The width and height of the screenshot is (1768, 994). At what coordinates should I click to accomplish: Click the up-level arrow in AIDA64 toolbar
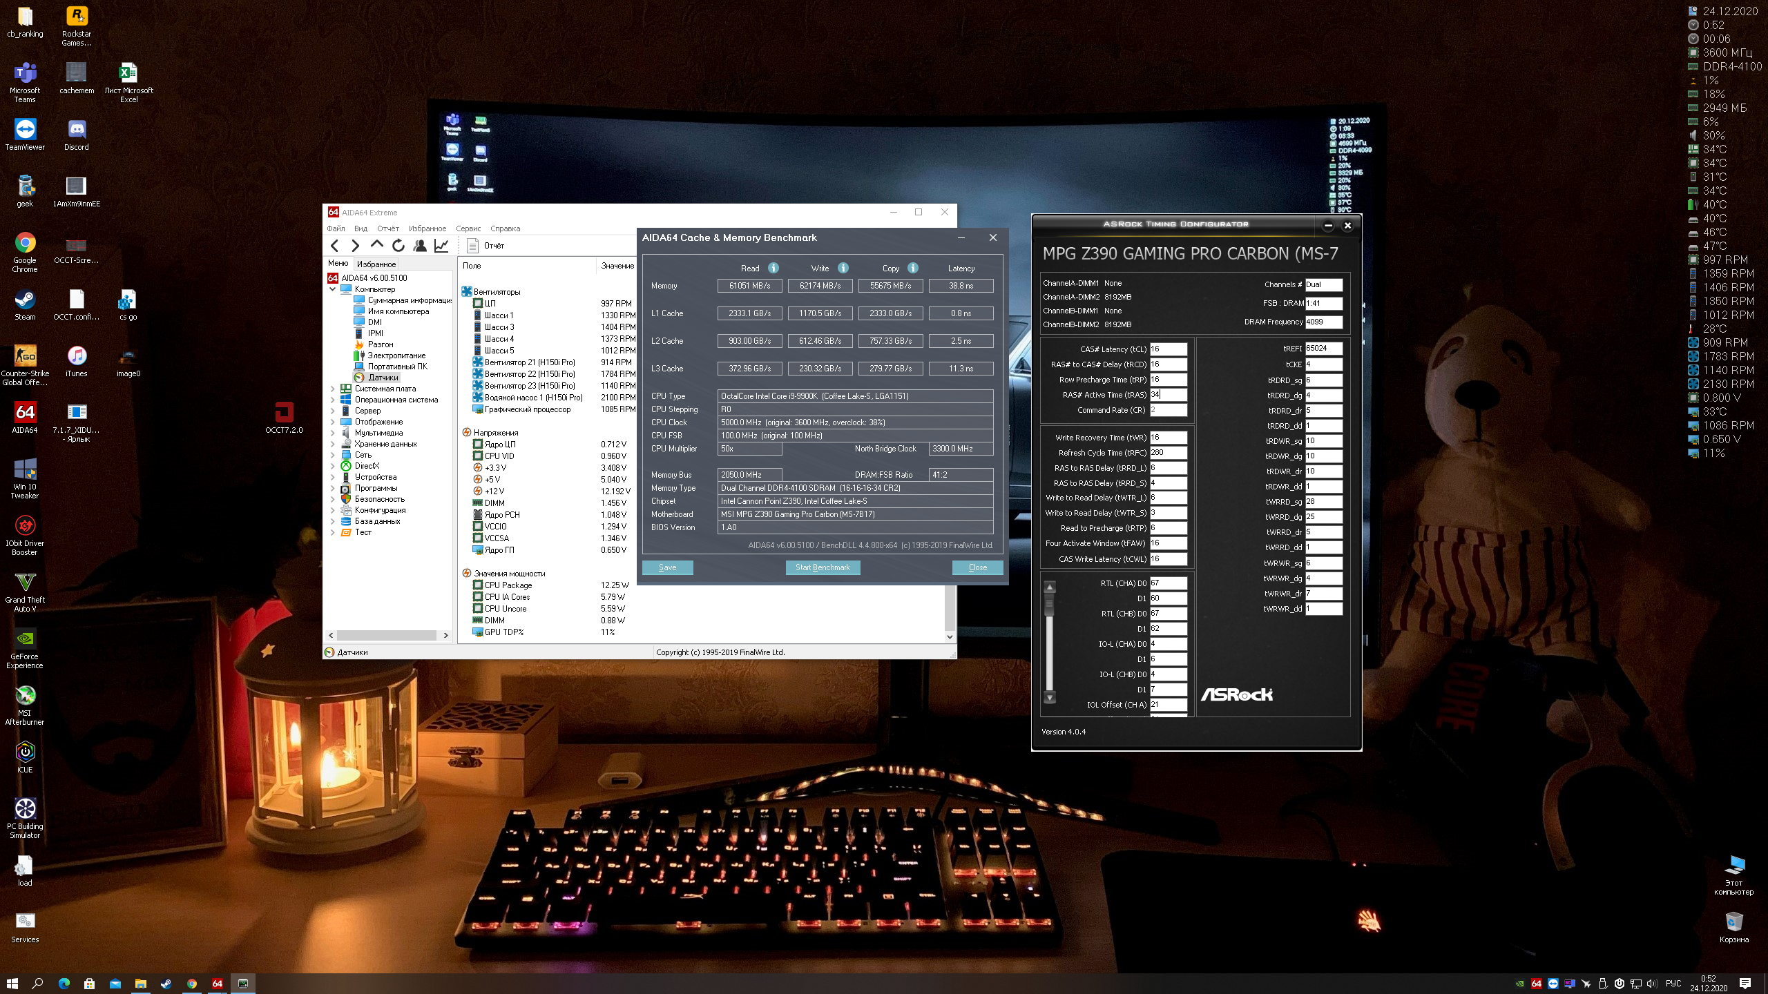click(x=376, y=244)
